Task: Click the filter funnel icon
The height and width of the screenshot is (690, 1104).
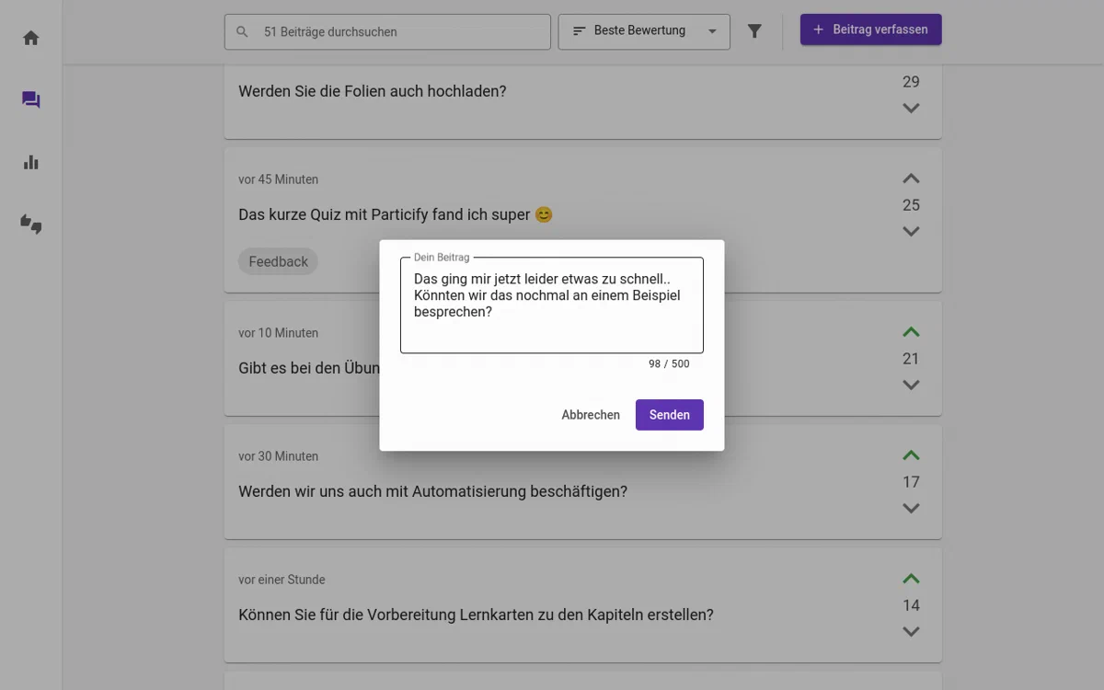Action: coord(754,31)
